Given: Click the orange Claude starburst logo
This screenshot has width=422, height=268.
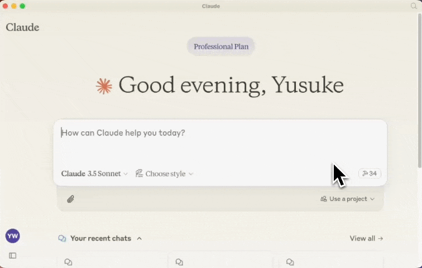Looking at the screenshot, I should pos(104,86).
